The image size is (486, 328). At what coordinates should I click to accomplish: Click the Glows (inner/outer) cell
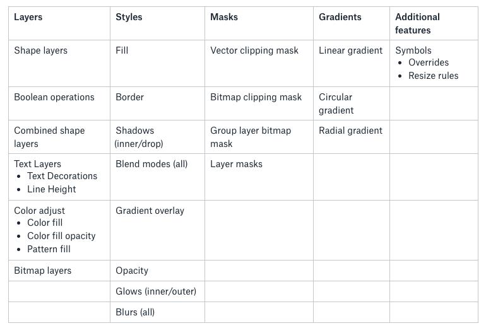(x=156, y=291)
